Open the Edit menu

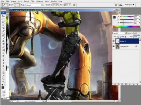[x=8, y=1]
